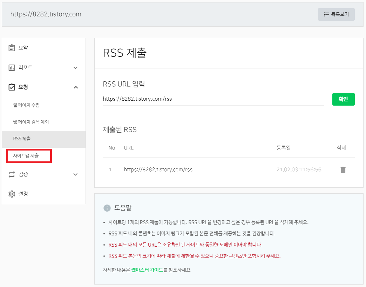366x287 pixels.
Task: Go to 웹 페이지 검색 제외
Action: point(31,122)
